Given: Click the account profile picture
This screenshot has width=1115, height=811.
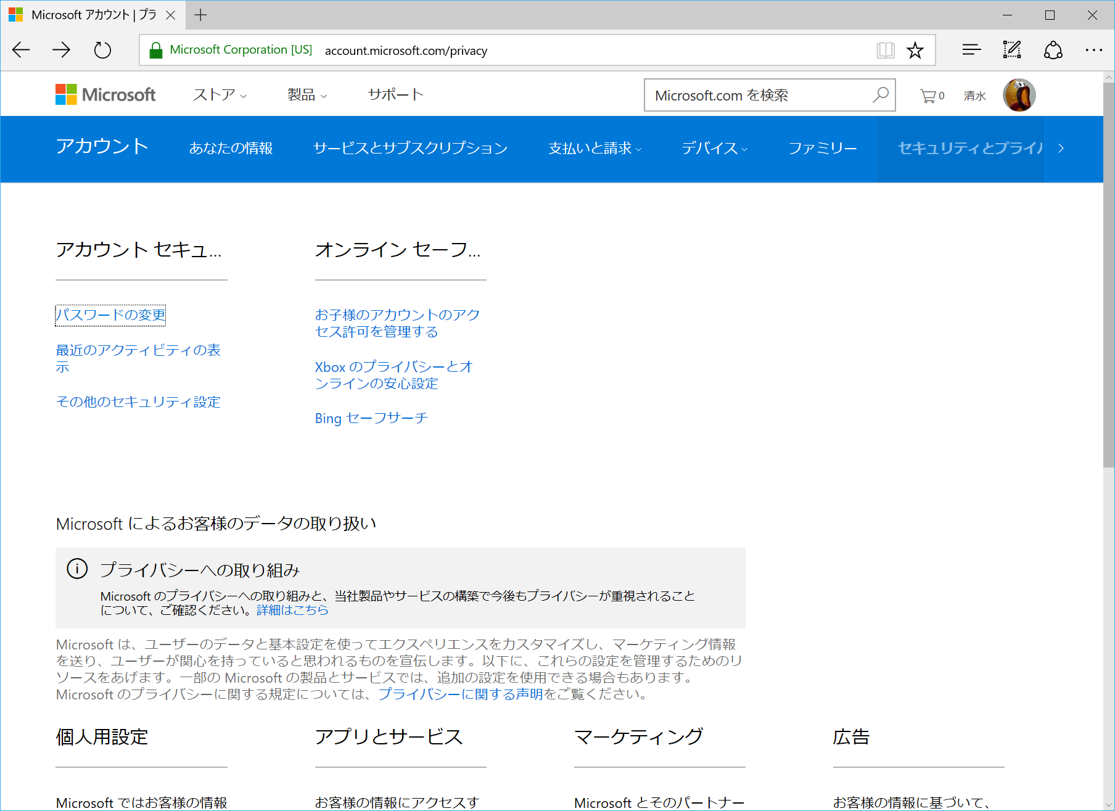Looking at the screenshot, I should pos(1019,94).
